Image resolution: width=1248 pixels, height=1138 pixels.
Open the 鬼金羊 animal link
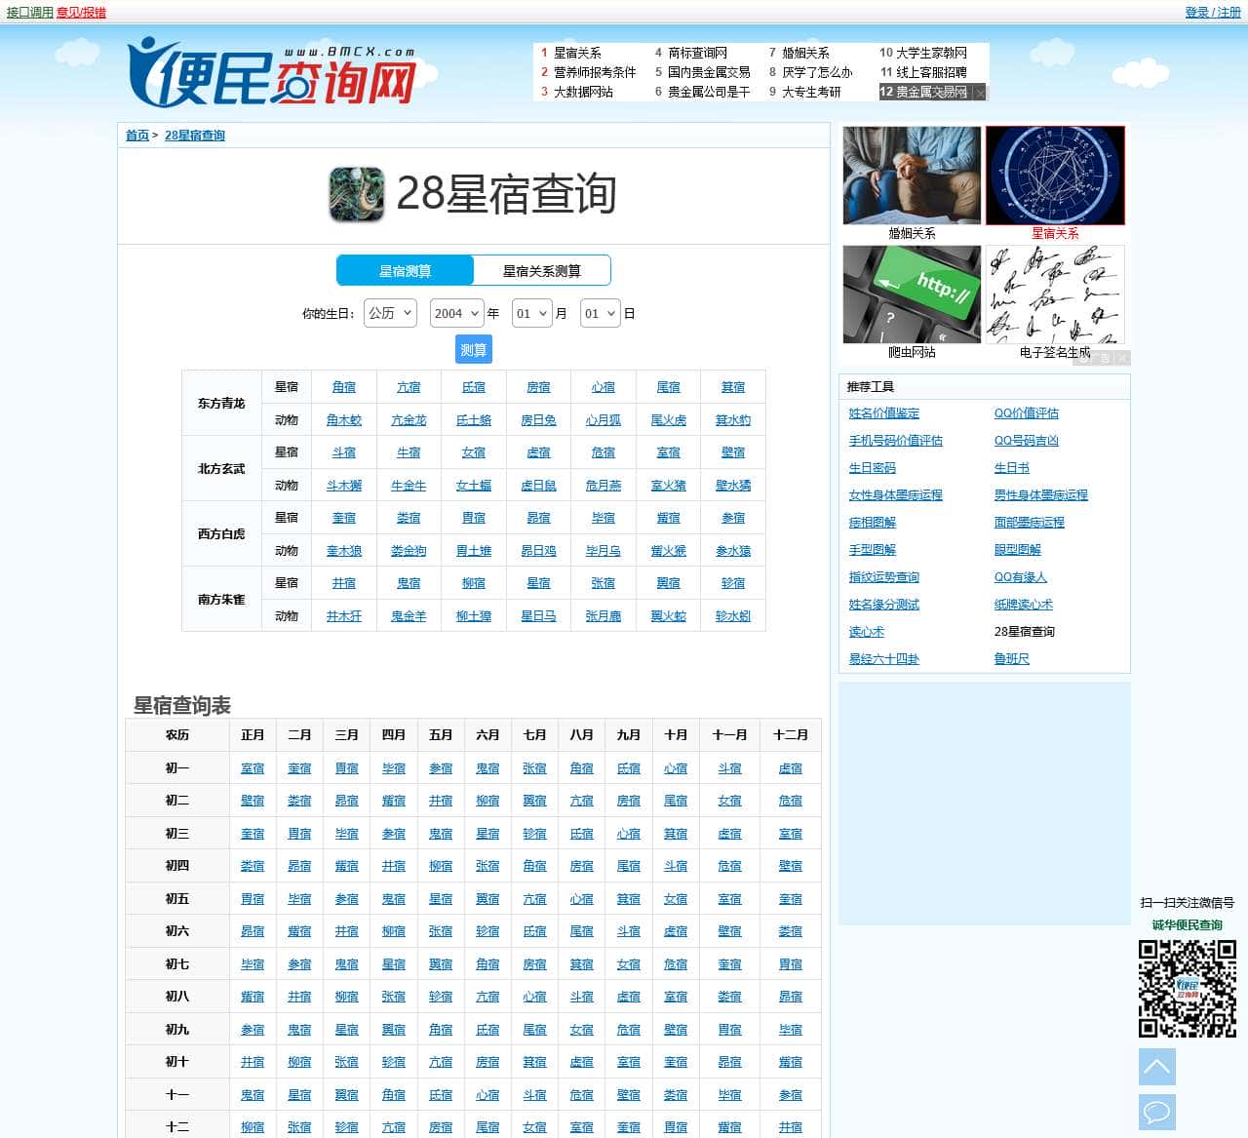pyautogui.click(x=409, y=616)
